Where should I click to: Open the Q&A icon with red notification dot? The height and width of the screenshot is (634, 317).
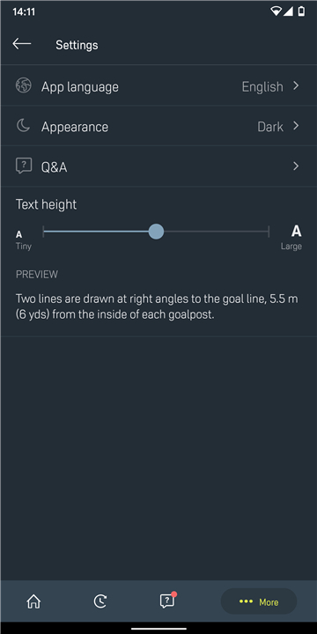pos(167,601)
